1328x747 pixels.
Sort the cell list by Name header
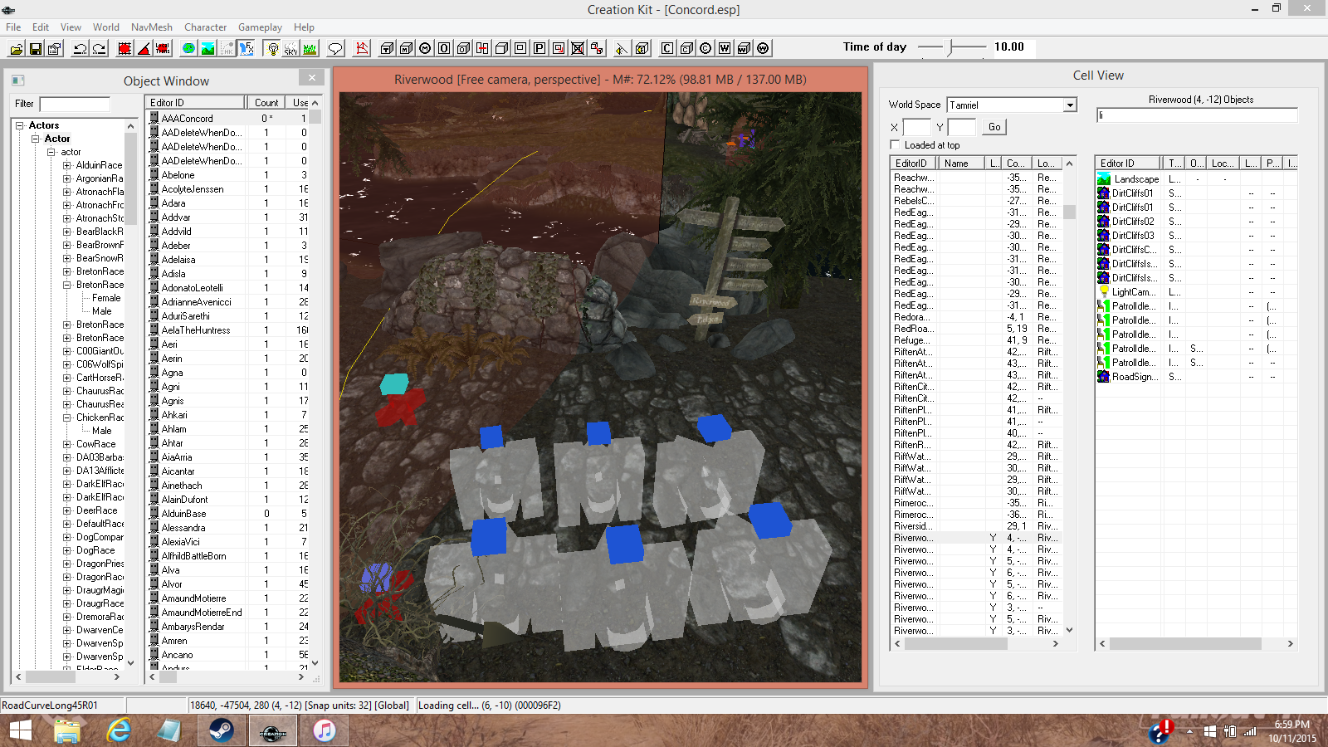961,164
